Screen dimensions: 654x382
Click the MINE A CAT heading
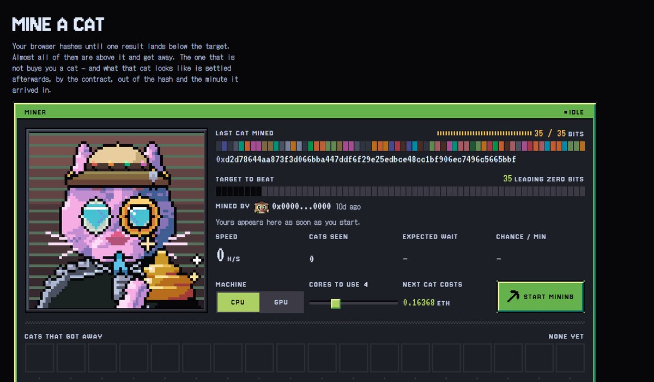coord(58,24)
